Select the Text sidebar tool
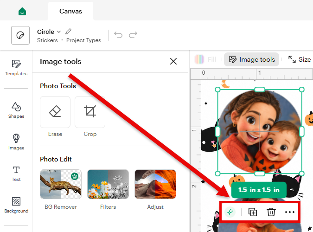Viewport: 313px width, 232px height. [16, 174]
